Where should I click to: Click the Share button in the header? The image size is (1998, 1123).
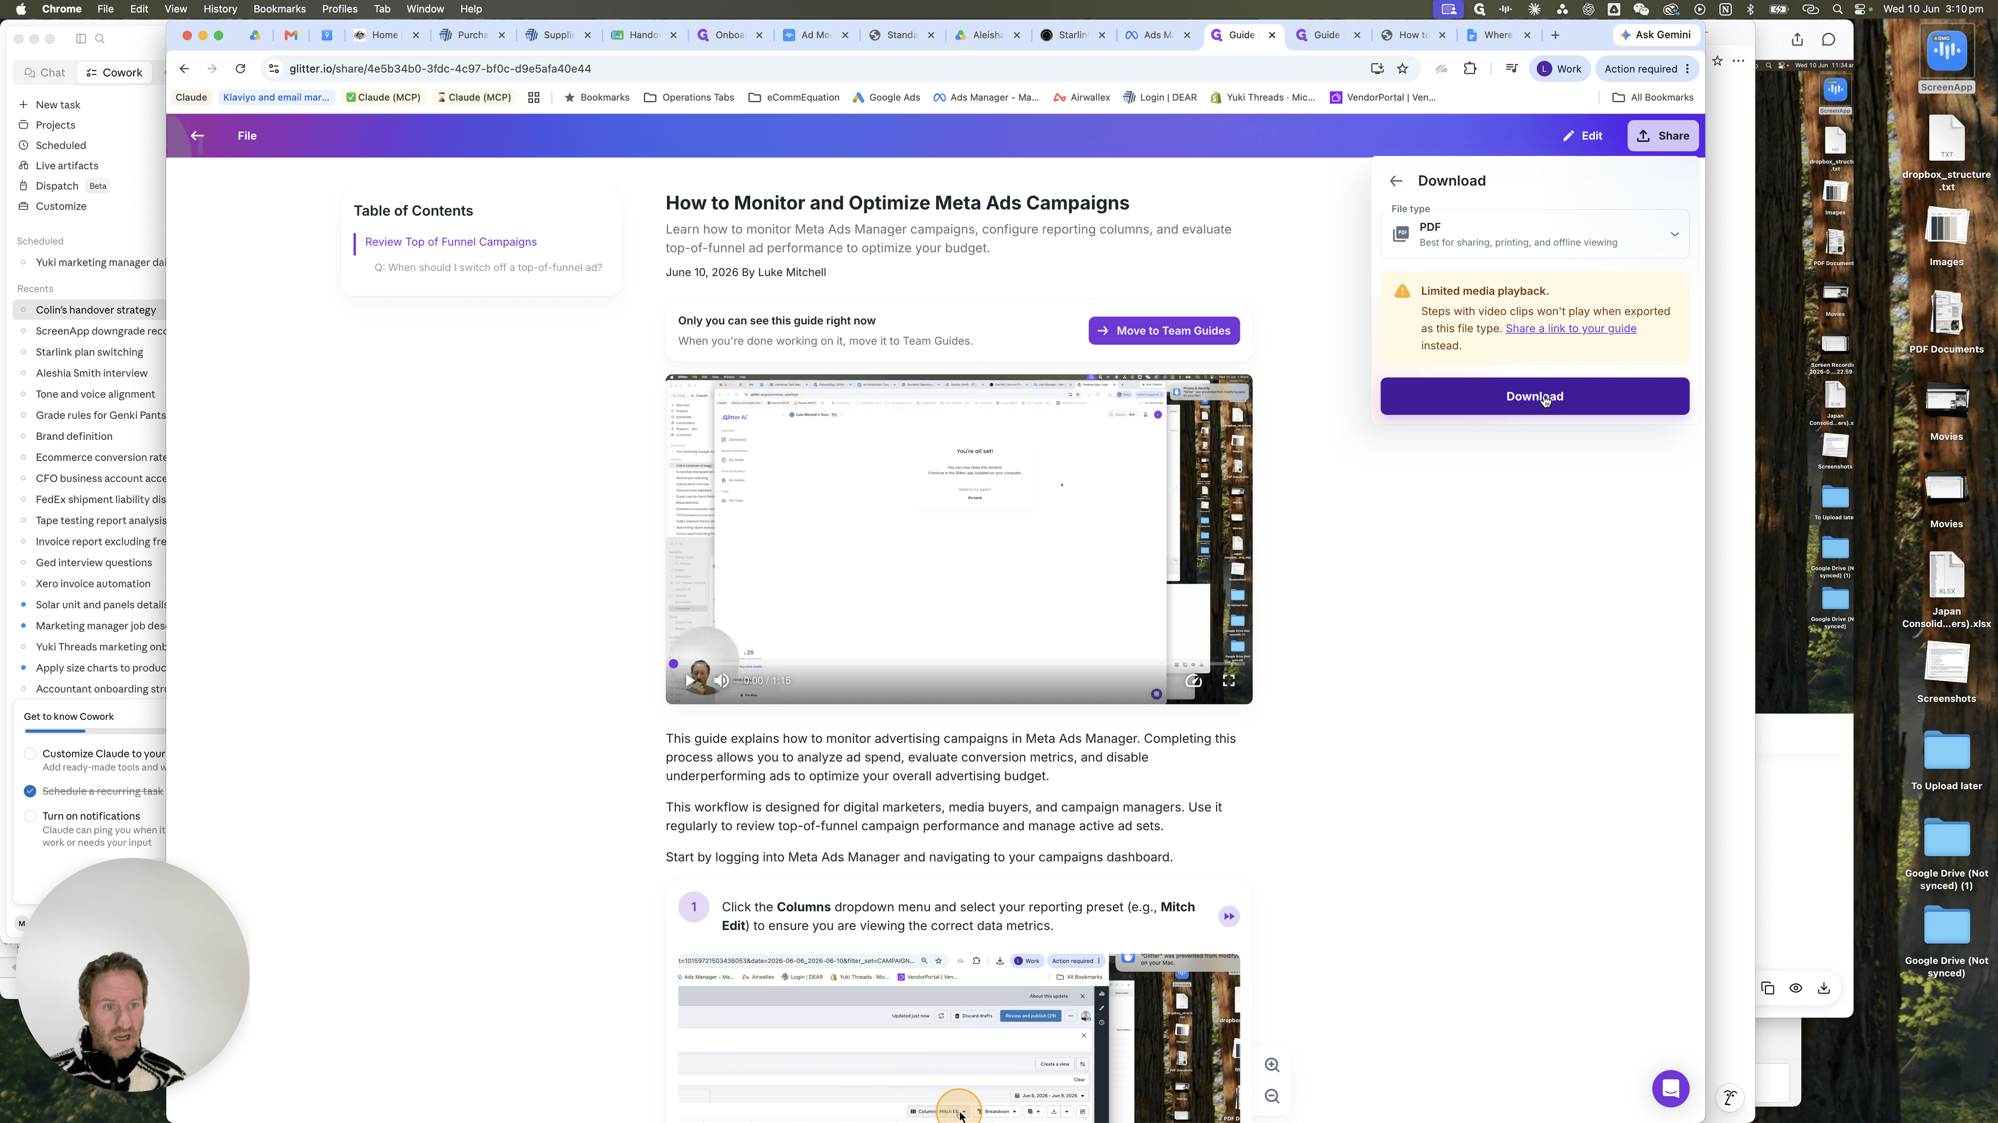click(1662, 136)
